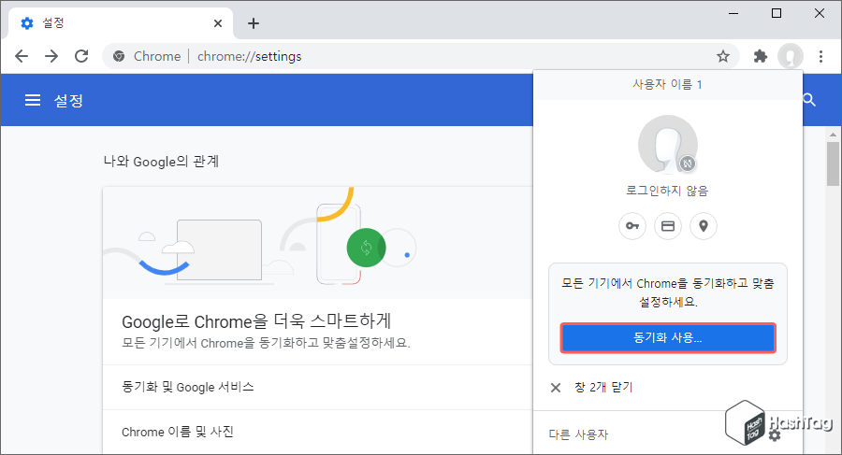Click the 동기화 사용... button
The width and height of the screenshot is (842, 455).
tap(668, 337)
